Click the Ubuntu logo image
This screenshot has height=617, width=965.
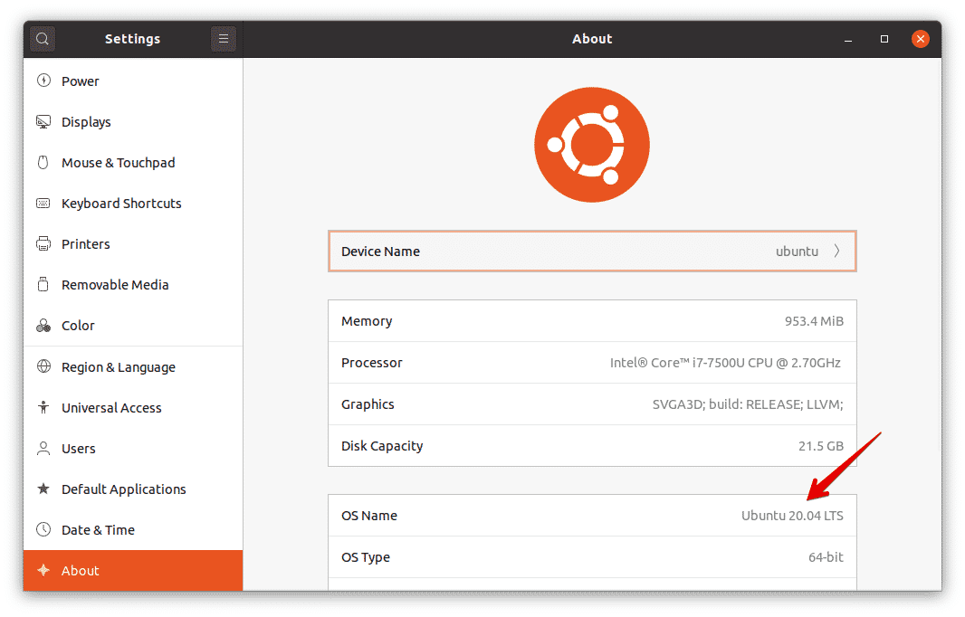click(592, 145)
